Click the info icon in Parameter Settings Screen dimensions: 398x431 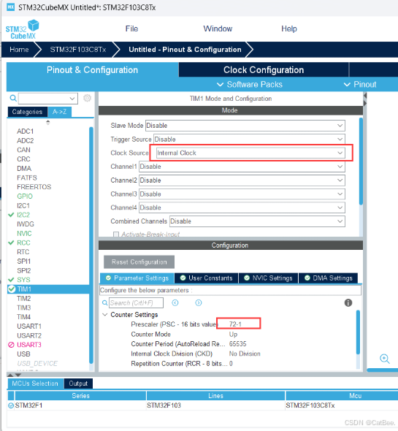click(x=348, y=302)
